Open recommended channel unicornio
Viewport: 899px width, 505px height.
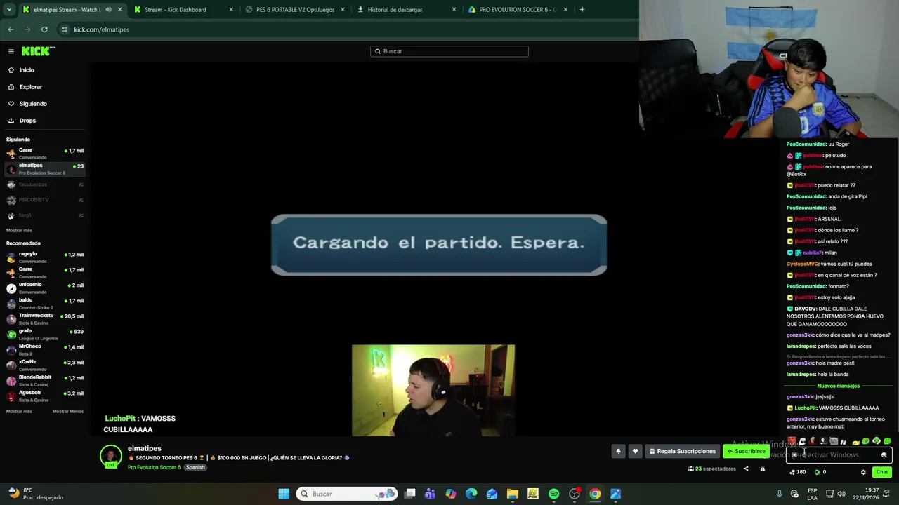(45, 288)
